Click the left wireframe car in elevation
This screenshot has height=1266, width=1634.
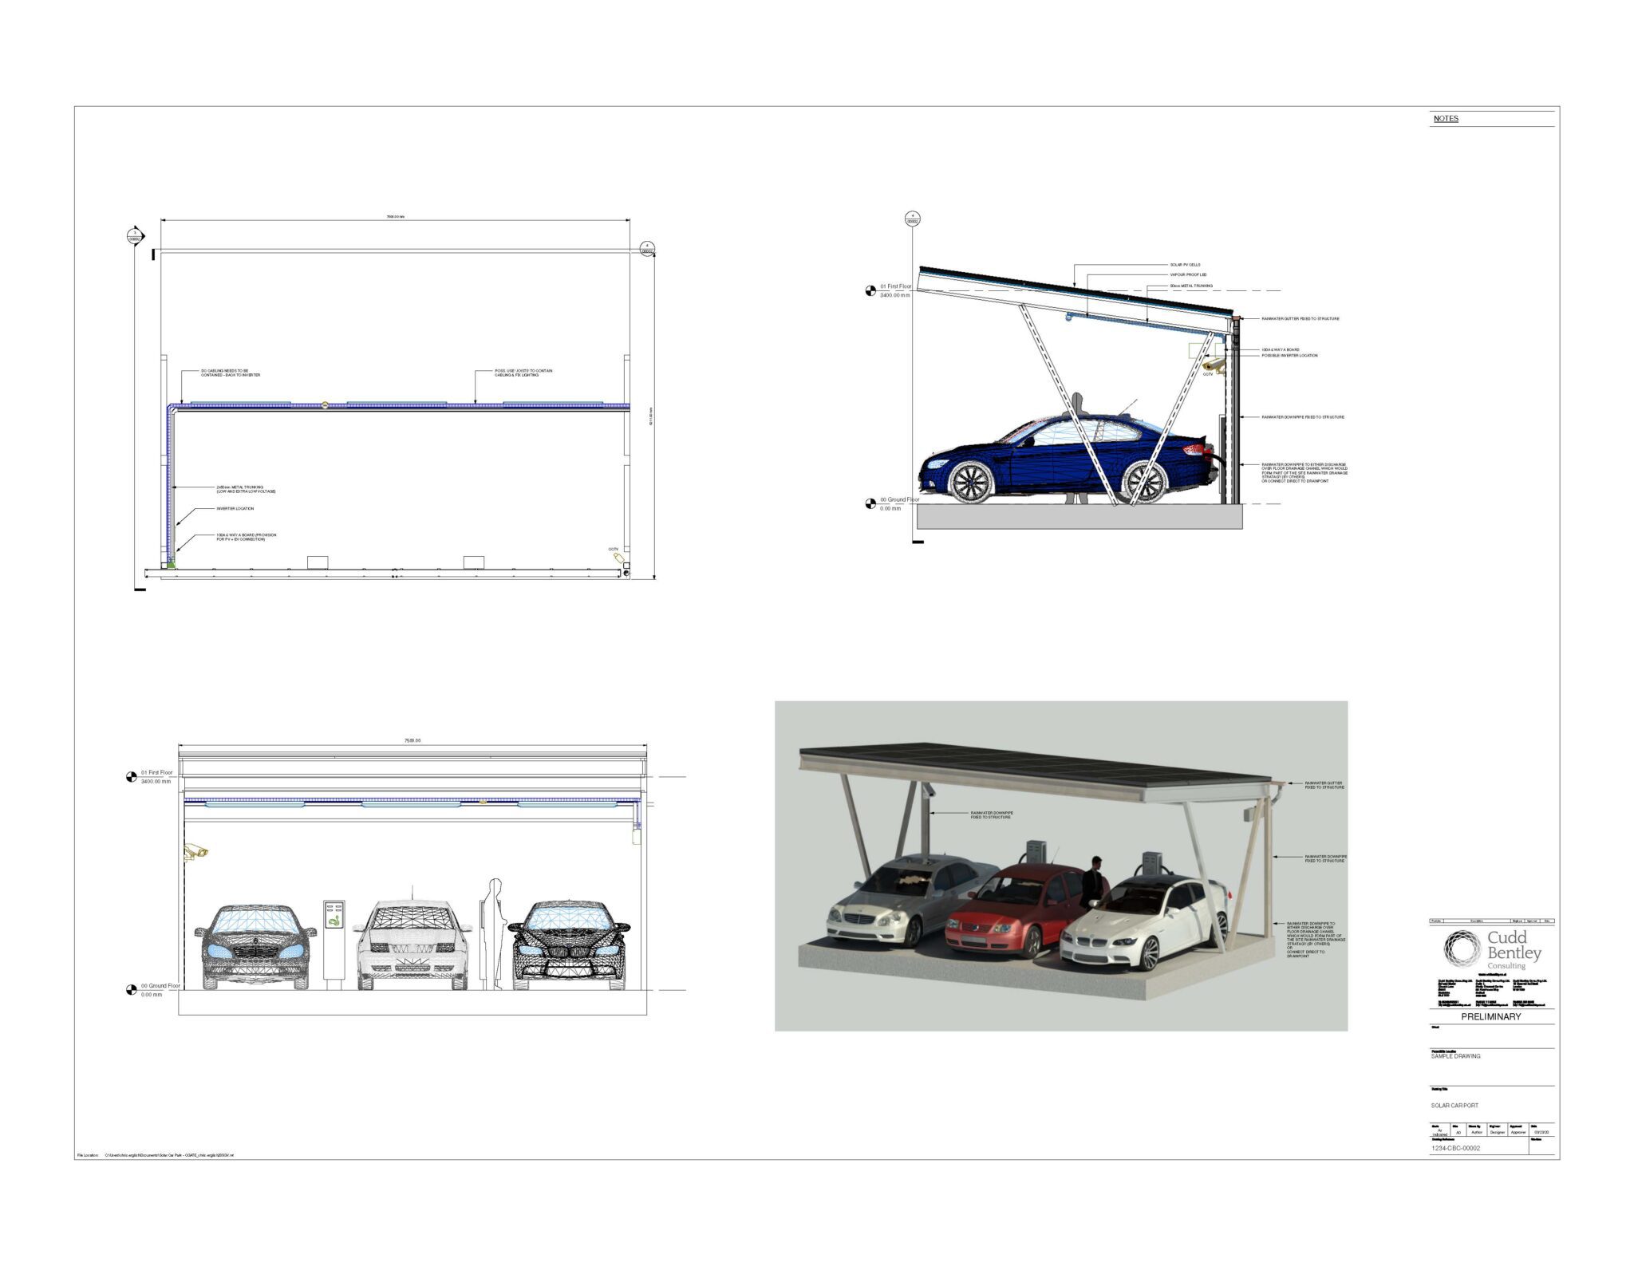(x=255, y=947)
